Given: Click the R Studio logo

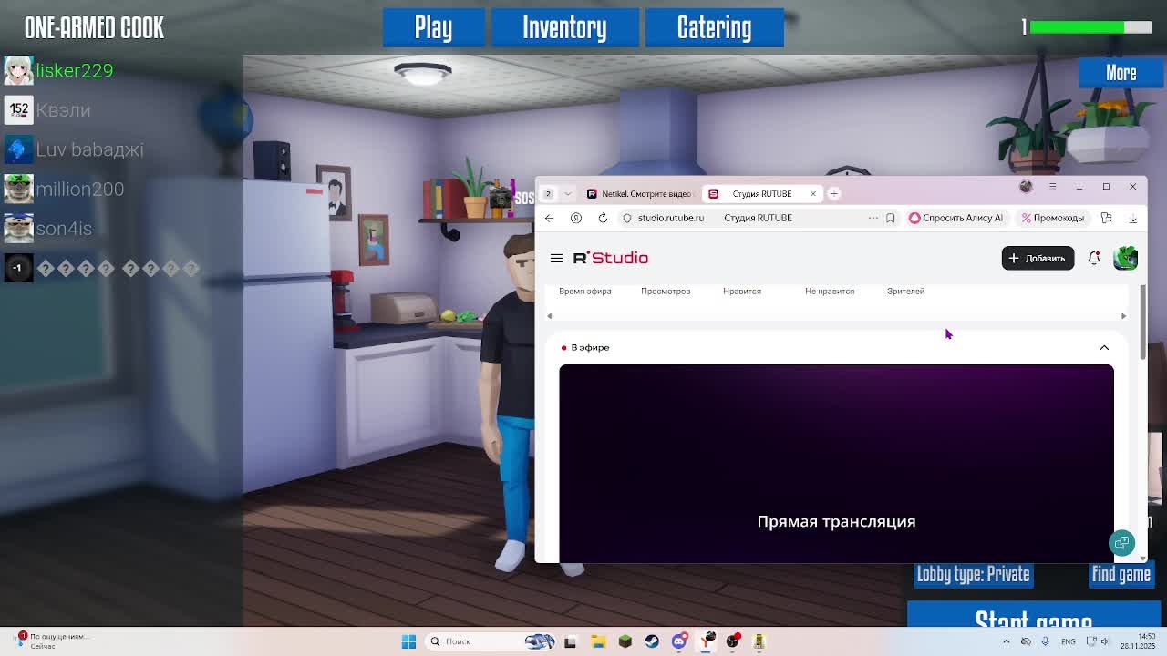Looking at the screenshot, I should click(x=611, y=258).
